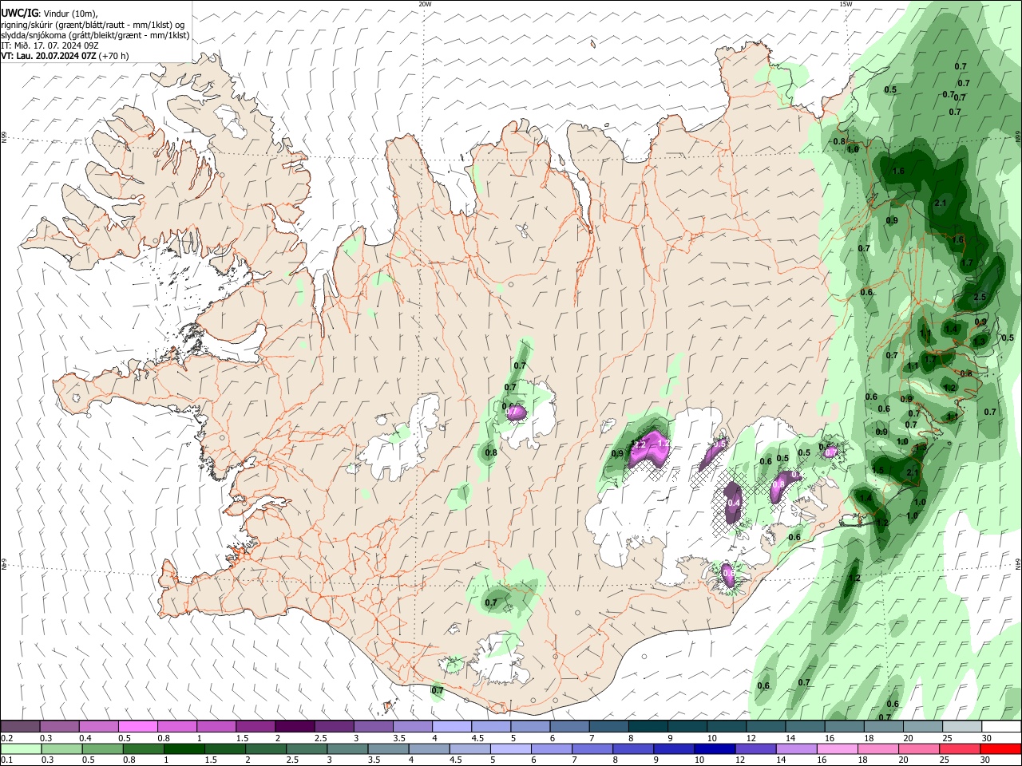Click the '0.1' number in the bottom legend

(7, 760)
